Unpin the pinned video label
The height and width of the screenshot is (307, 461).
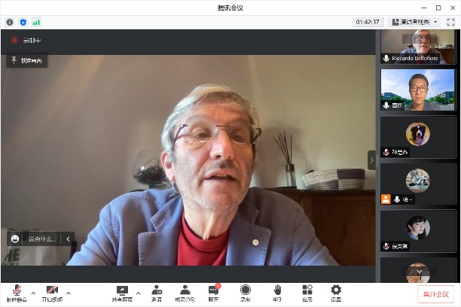coord(27,60)
